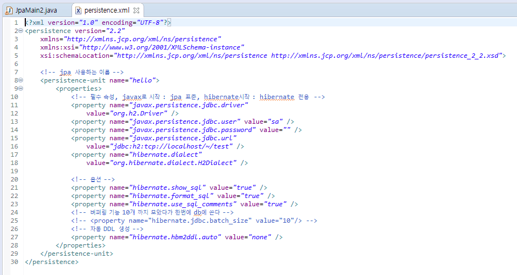Click the closing persistence tag on line 30

click(52, 261)
